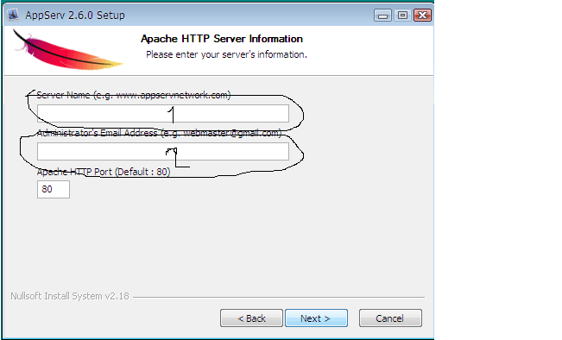This screenshot has width=562, height=340.
Task: Click the Administrator's Email Address field
Action: tap(162, 152)
